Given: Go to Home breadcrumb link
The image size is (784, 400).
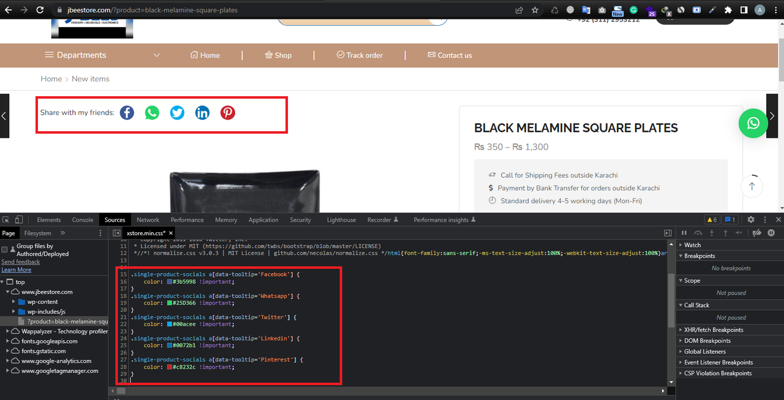Looking at the screenshot, I should coord(51,79).
